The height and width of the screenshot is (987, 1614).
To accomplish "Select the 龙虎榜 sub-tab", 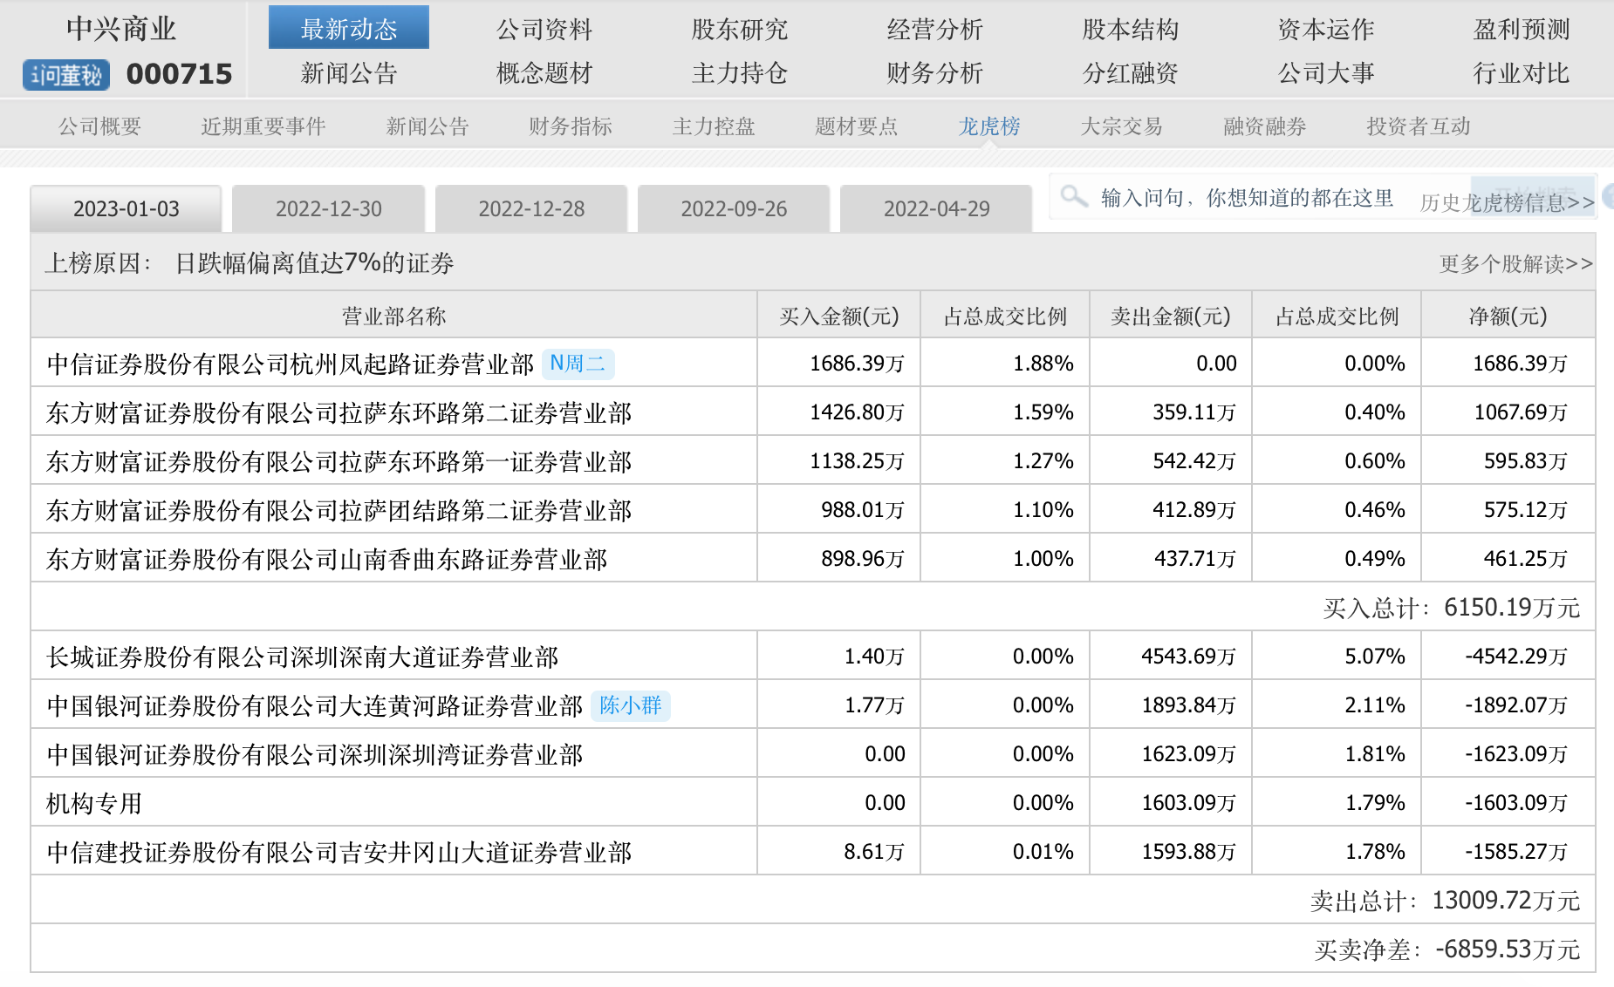I will [x=989, y=126].
